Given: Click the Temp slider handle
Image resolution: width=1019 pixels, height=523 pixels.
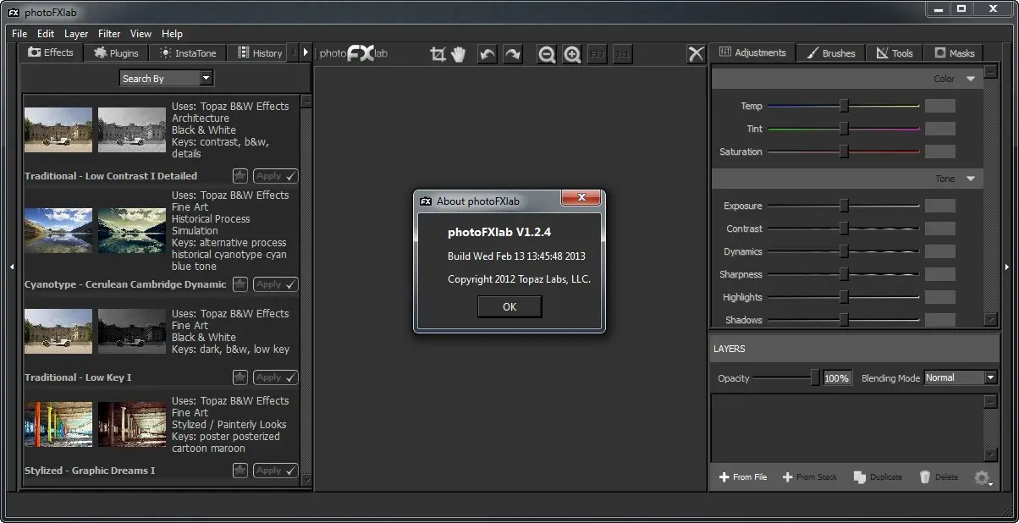Looking at the screenshot, I should coord(844,106).
